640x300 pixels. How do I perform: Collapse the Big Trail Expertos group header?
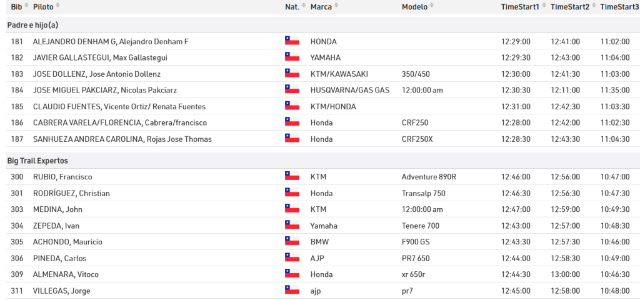tap(37, 161)
